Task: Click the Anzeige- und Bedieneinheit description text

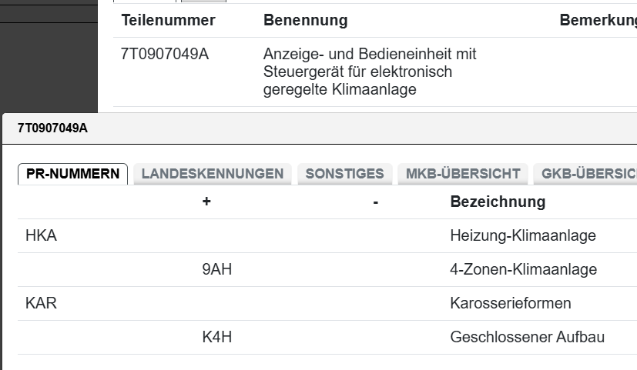Action: click(x=370, y=72)
